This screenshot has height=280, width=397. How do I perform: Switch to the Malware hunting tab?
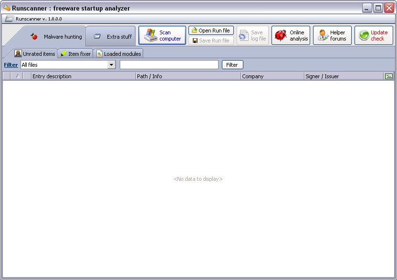coord(56,37)
